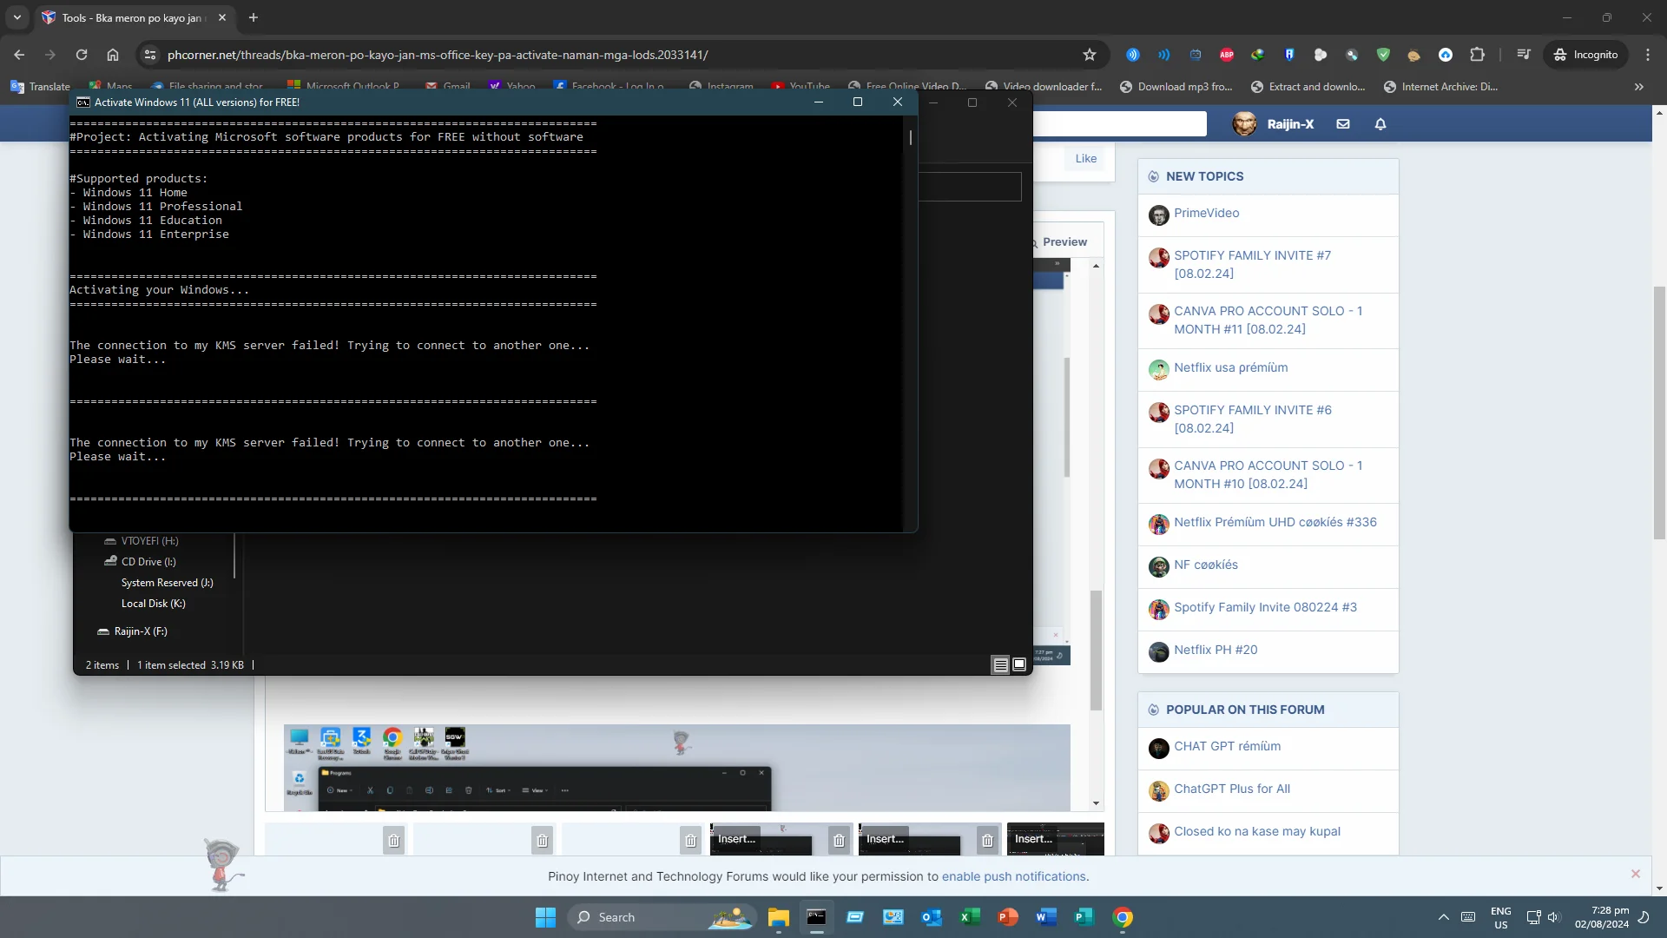
Task: Open SPOTIFY FAMILY INVITE #7 topic
Action: point(1252,264)
